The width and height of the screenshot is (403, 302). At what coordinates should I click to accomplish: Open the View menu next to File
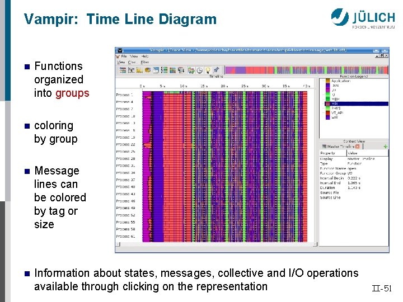click(x=134, y=56)
